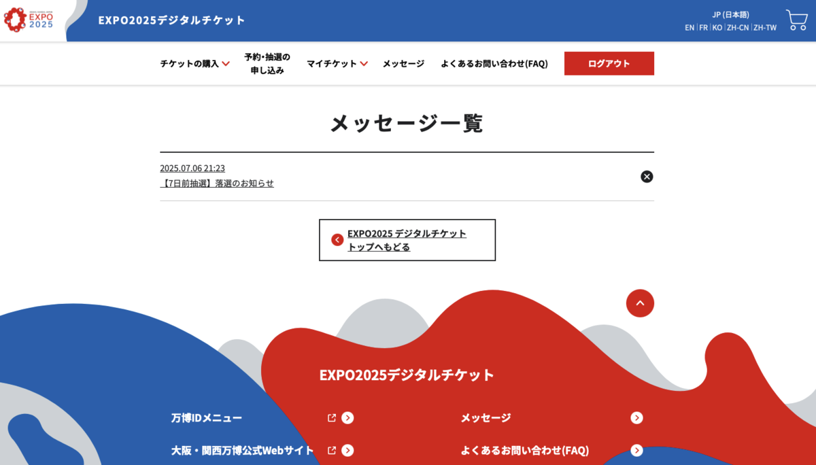The image size is (816, 465).
Task: Click arrow icon beside footer メッセージ
Action: (x=636, y=418)
